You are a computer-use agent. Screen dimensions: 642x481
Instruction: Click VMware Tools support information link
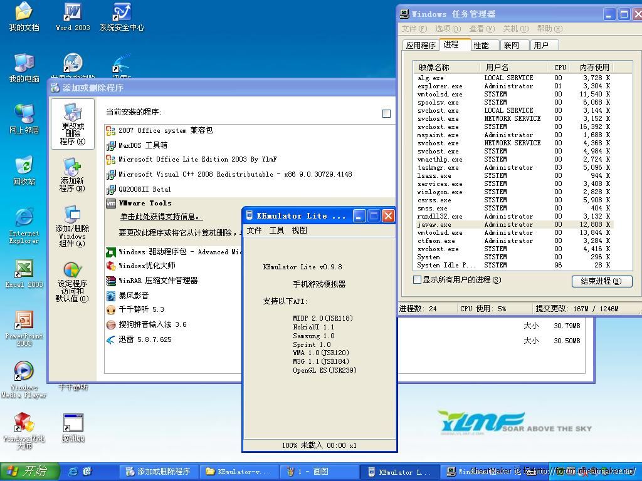click(161, 217)
